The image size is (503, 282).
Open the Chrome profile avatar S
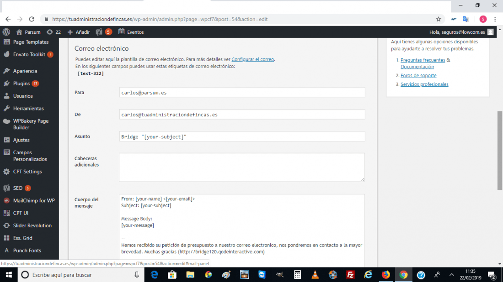pos(483,19)
